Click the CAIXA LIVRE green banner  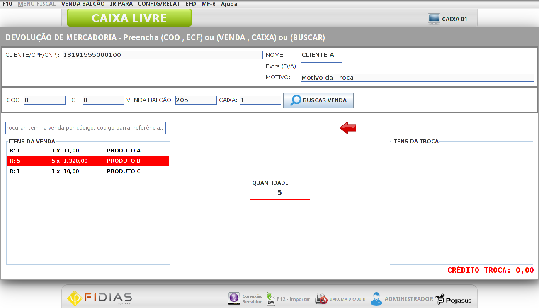(x=129, y=18)
